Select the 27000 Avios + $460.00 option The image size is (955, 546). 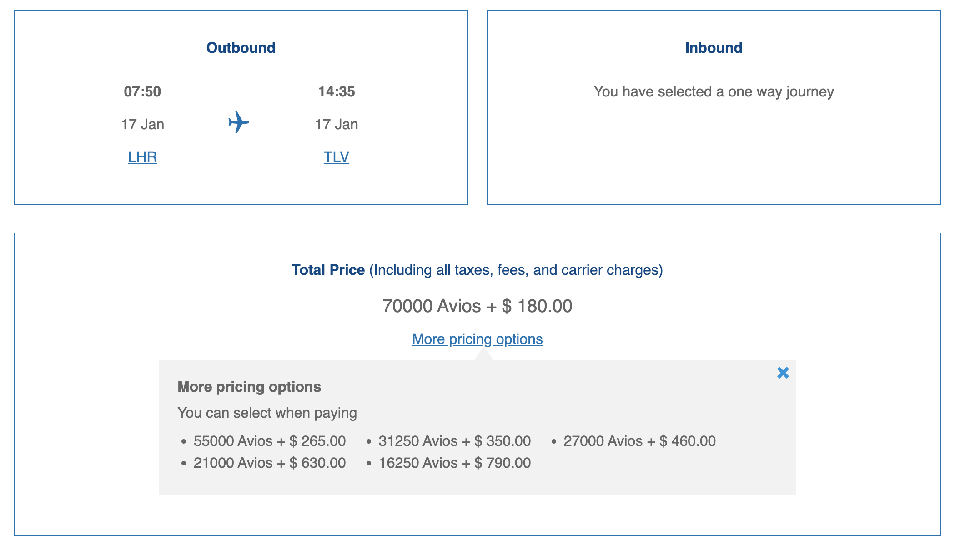(x=639, y=440)
